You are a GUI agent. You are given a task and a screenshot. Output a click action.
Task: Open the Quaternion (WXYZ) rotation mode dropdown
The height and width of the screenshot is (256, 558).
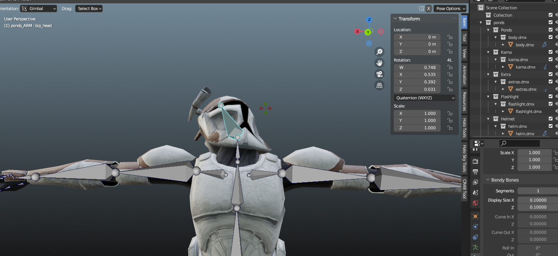[x=425, y=98]
